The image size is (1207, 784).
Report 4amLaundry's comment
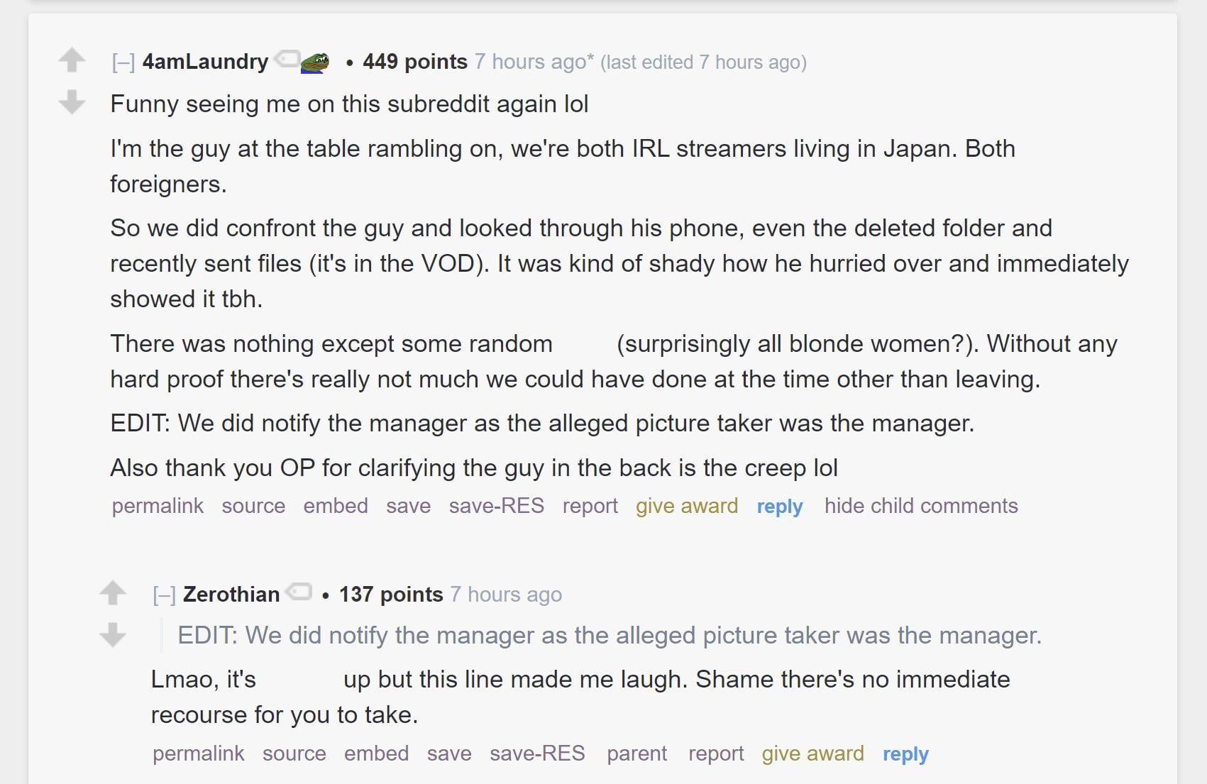coord(590,506)
